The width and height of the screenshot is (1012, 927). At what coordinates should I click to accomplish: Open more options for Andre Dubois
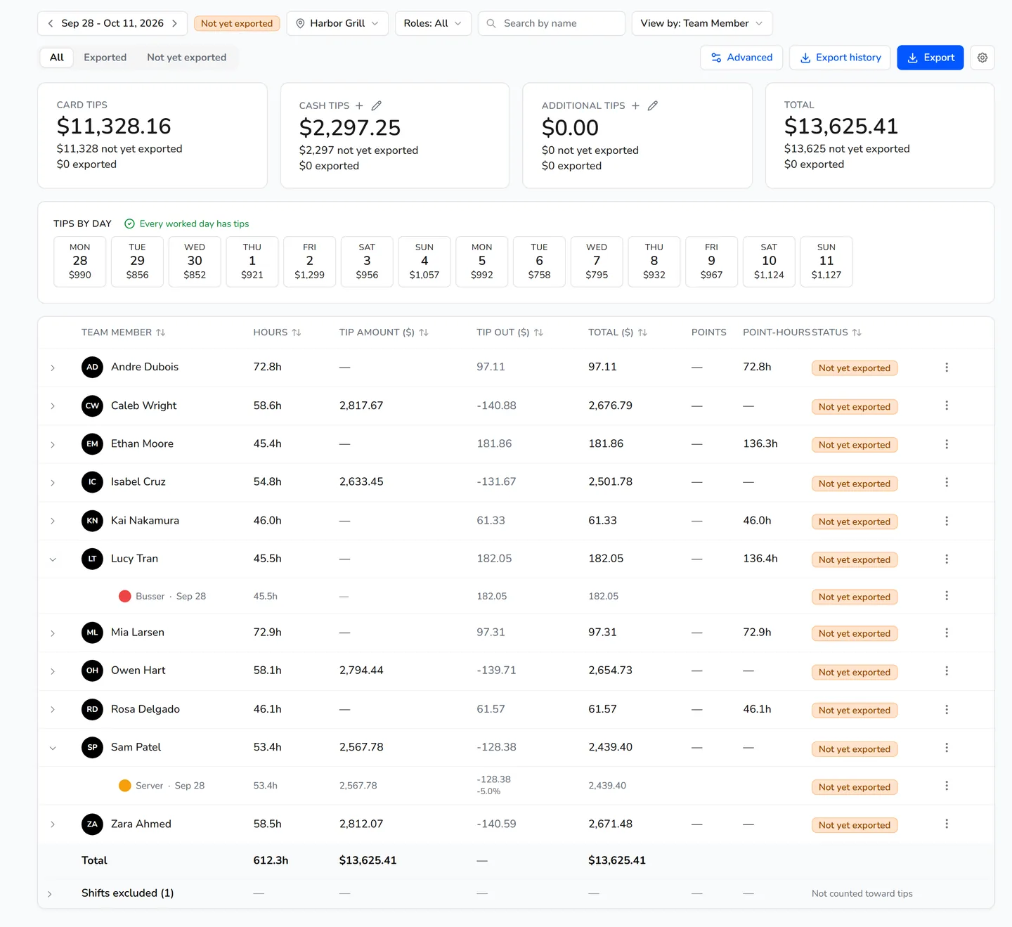(947, 368)
